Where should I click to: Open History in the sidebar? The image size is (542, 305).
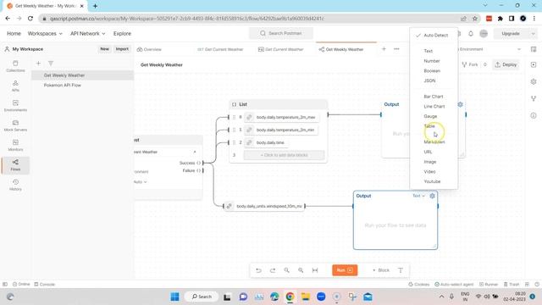coord(15,185)
